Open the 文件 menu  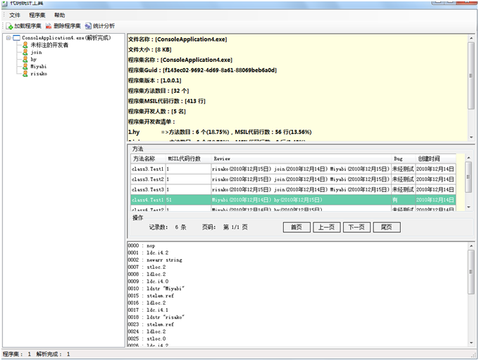pos(15,15)
